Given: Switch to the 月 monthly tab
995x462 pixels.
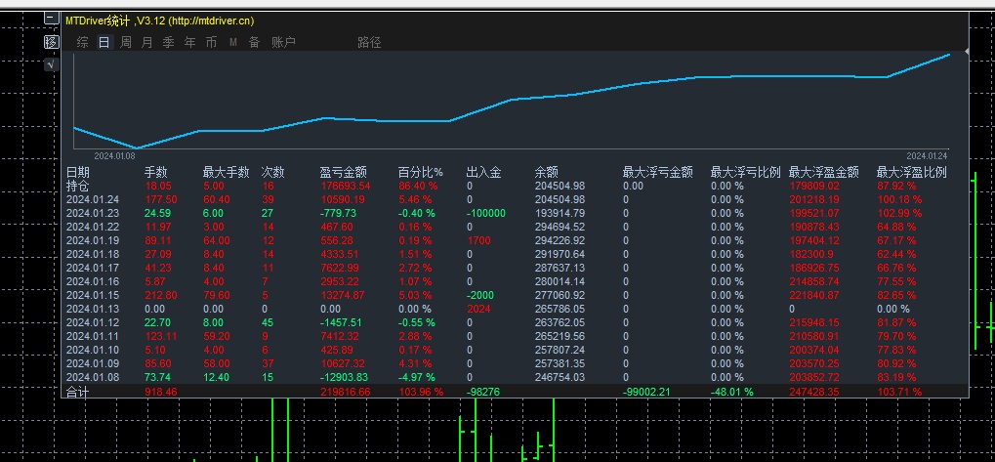Looking at the screenshot, I should tap(146, 43).
